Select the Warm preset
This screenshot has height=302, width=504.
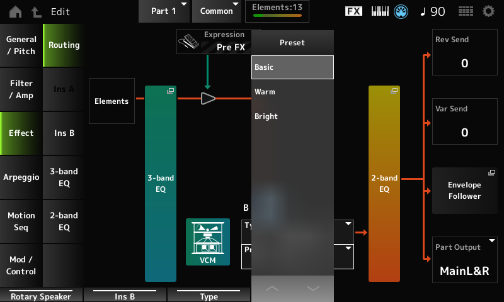coord(292,92)
